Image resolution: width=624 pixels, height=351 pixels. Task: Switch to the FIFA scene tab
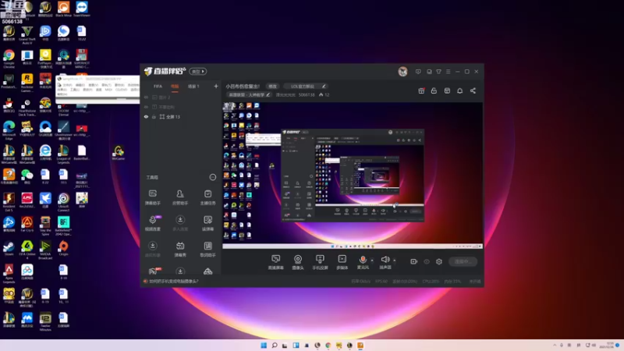point(158,87)
